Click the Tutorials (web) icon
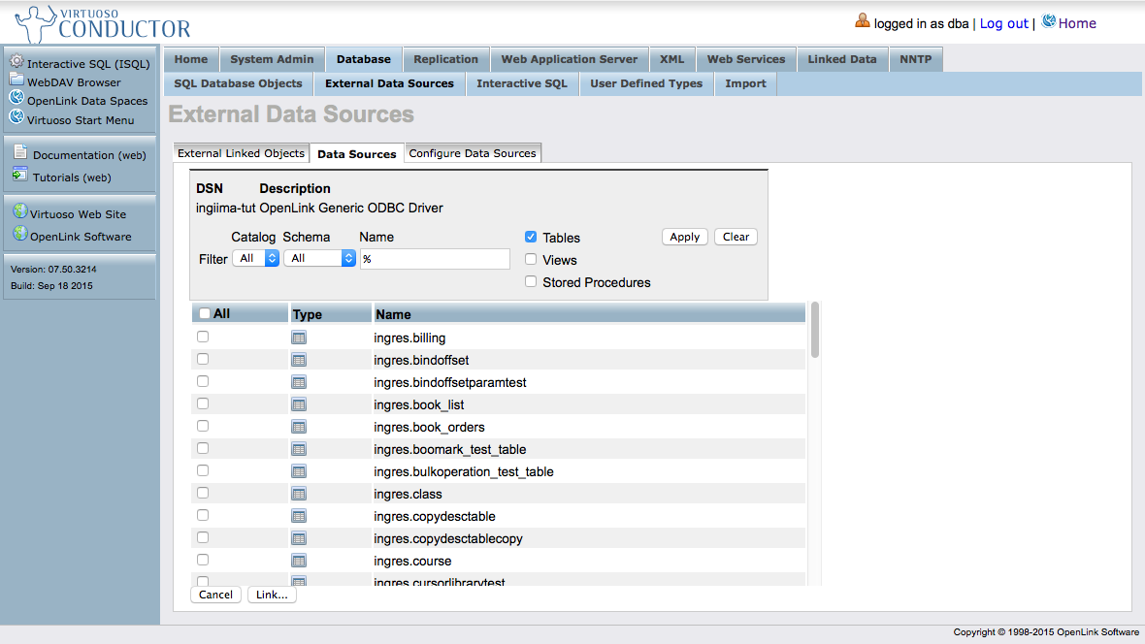This screenshot has height=644, width=1145. click(20, 175)
